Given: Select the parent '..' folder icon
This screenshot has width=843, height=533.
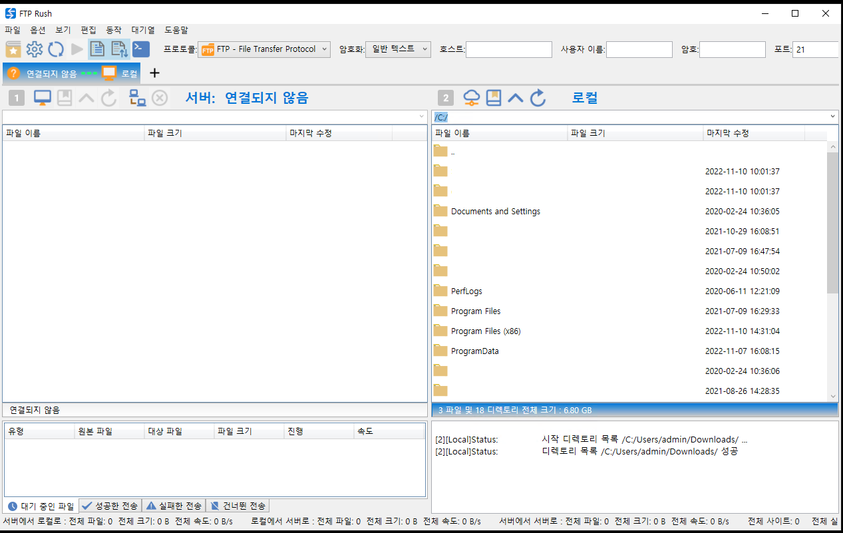Looking at the screenshot, I should [x=440, y=151].
